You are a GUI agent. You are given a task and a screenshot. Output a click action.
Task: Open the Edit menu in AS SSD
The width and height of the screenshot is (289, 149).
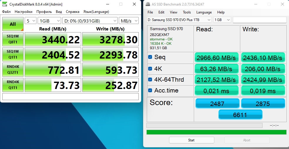(161, 12)
